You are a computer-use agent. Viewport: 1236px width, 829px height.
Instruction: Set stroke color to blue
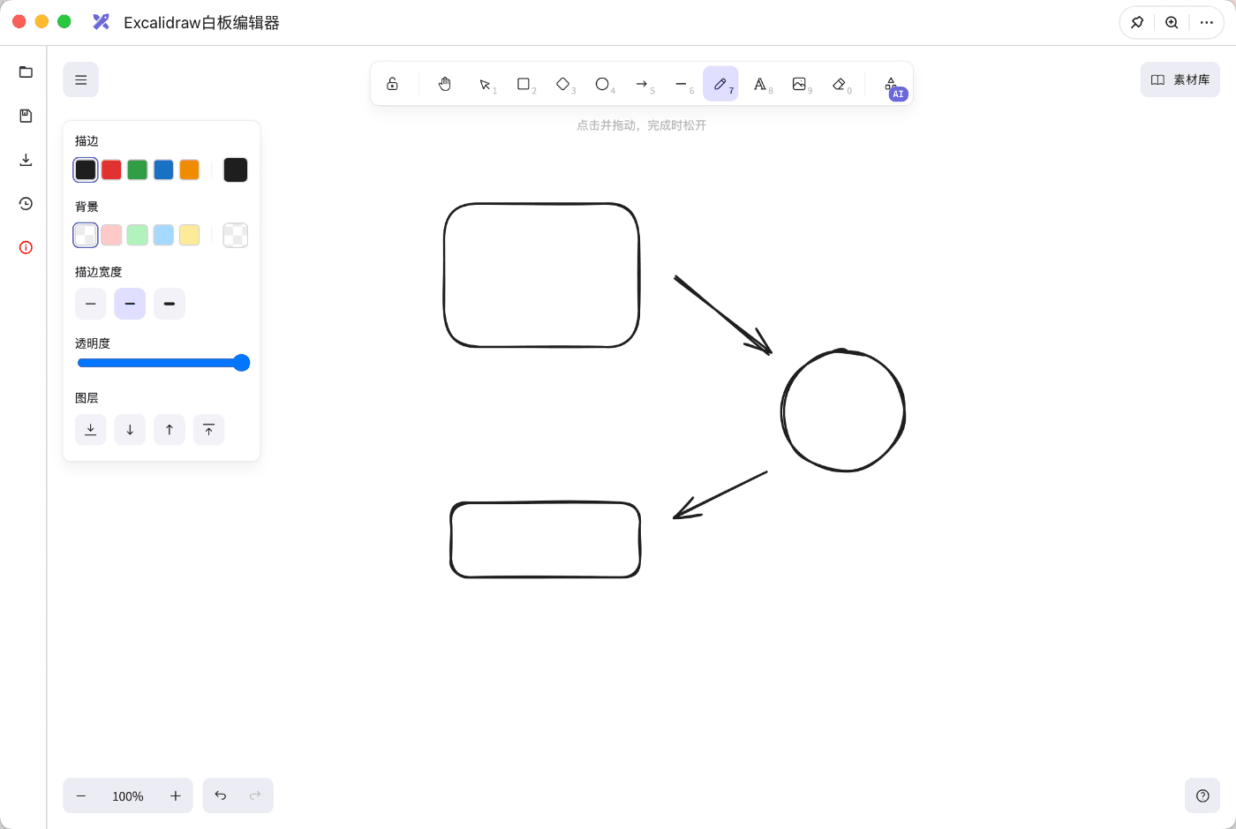tap(163, 170)
